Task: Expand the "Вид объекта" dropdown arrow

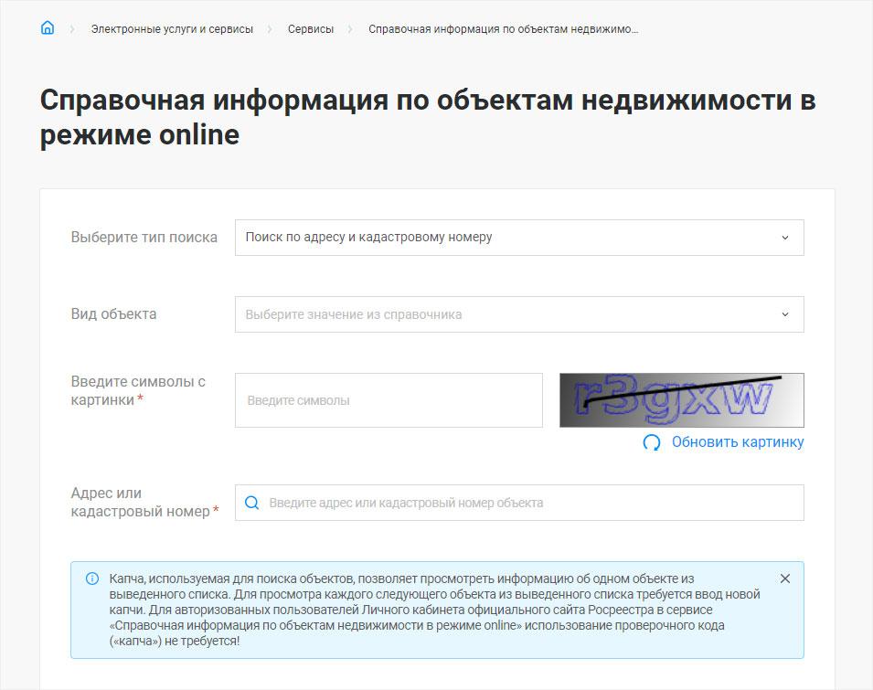Action: (784, 314)
